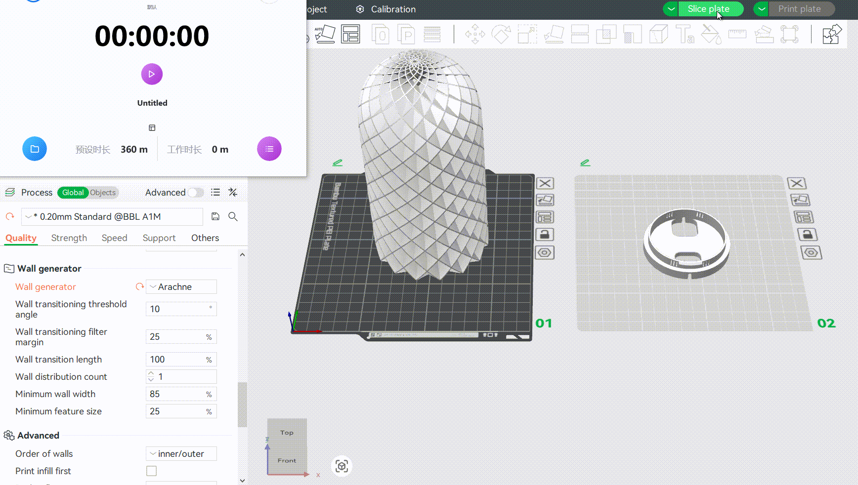
Task: Select the Cut tool in toolbar
Action: (x=580, y=34)
